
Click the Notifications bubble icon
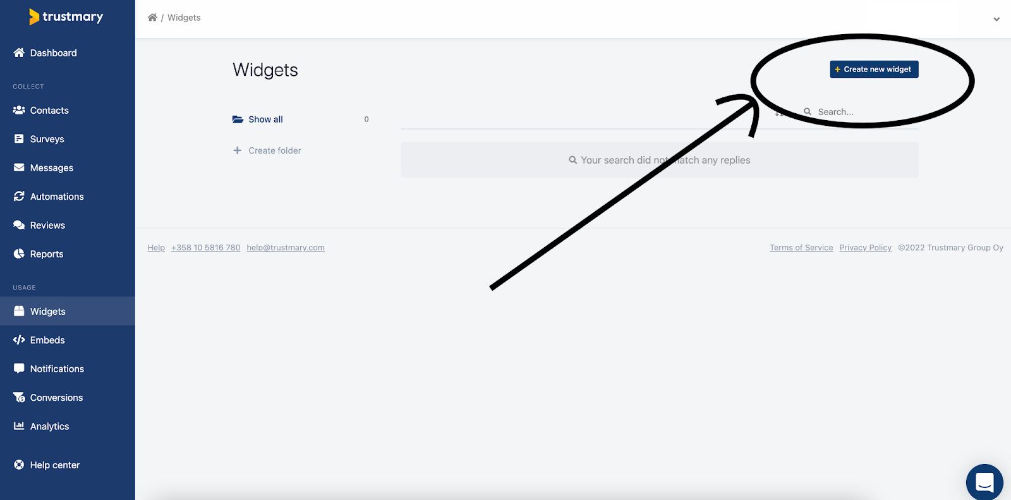(x=19, y=369)
